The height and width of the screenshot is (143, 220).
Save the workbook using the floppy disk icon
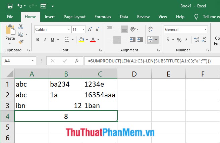[x=10, y=6]
